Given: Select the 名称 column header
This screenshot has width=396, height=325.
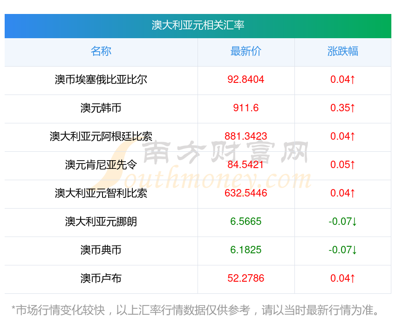Looking at the screenshot, I should tap(101, 51).
